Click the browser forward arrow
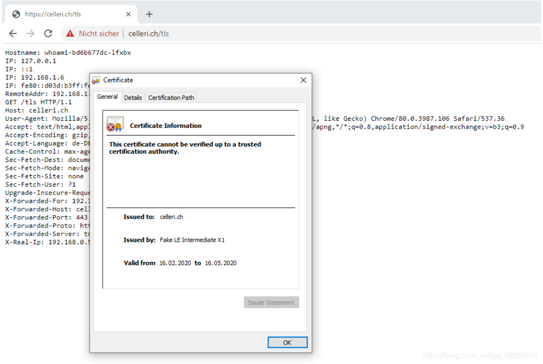Screen dimensions: 543x364 coord(30,34)
